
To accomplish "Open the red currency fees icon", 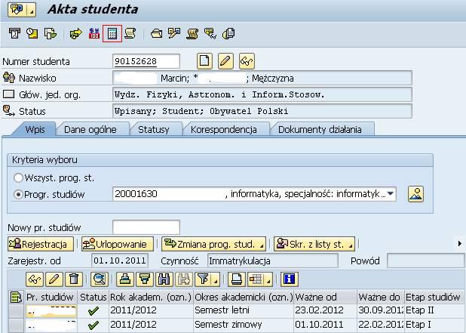I will point(94,33).
